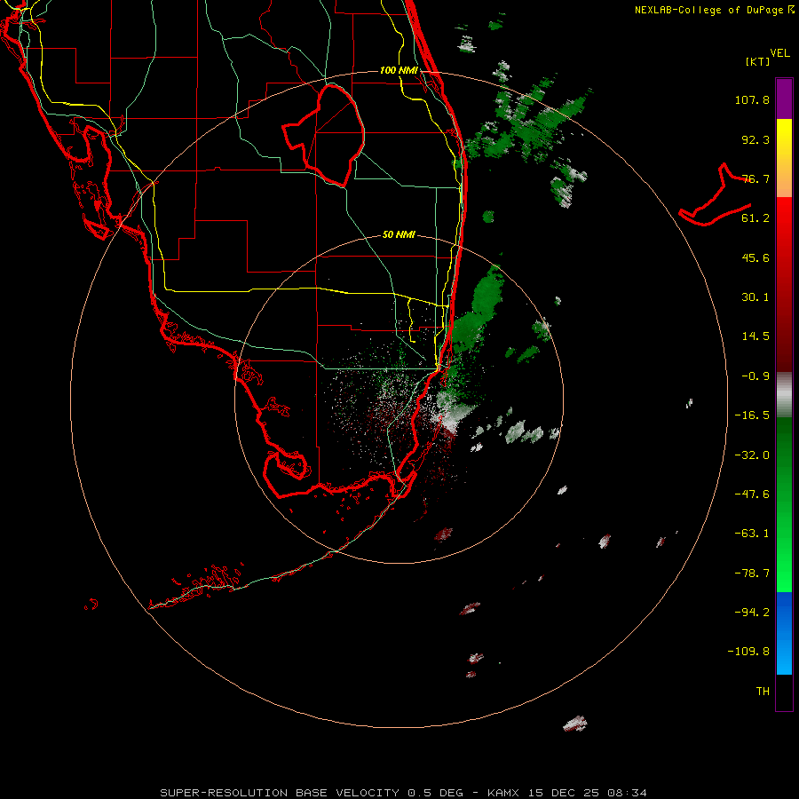Image resolution: width=799 pixels, height=799 pixels.
Task: Click the -63.1 velocity scale value
Action: click(752, 534)
